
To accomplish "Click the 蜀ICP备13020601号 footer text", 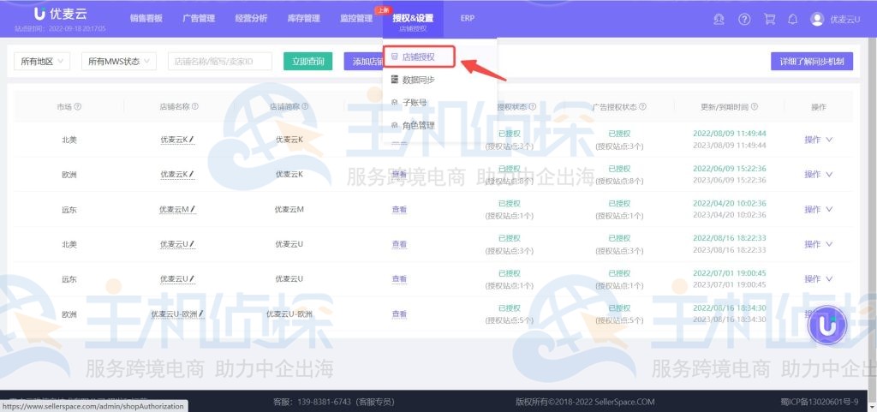I will click(820, 402).
